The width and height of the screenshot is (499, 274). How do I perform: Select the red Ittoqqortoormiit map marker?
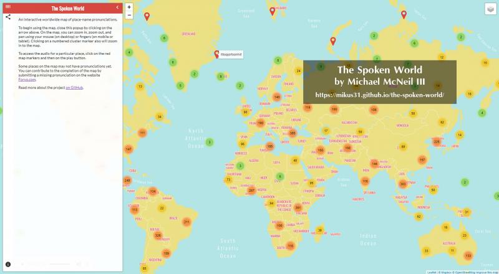point(216,54)
